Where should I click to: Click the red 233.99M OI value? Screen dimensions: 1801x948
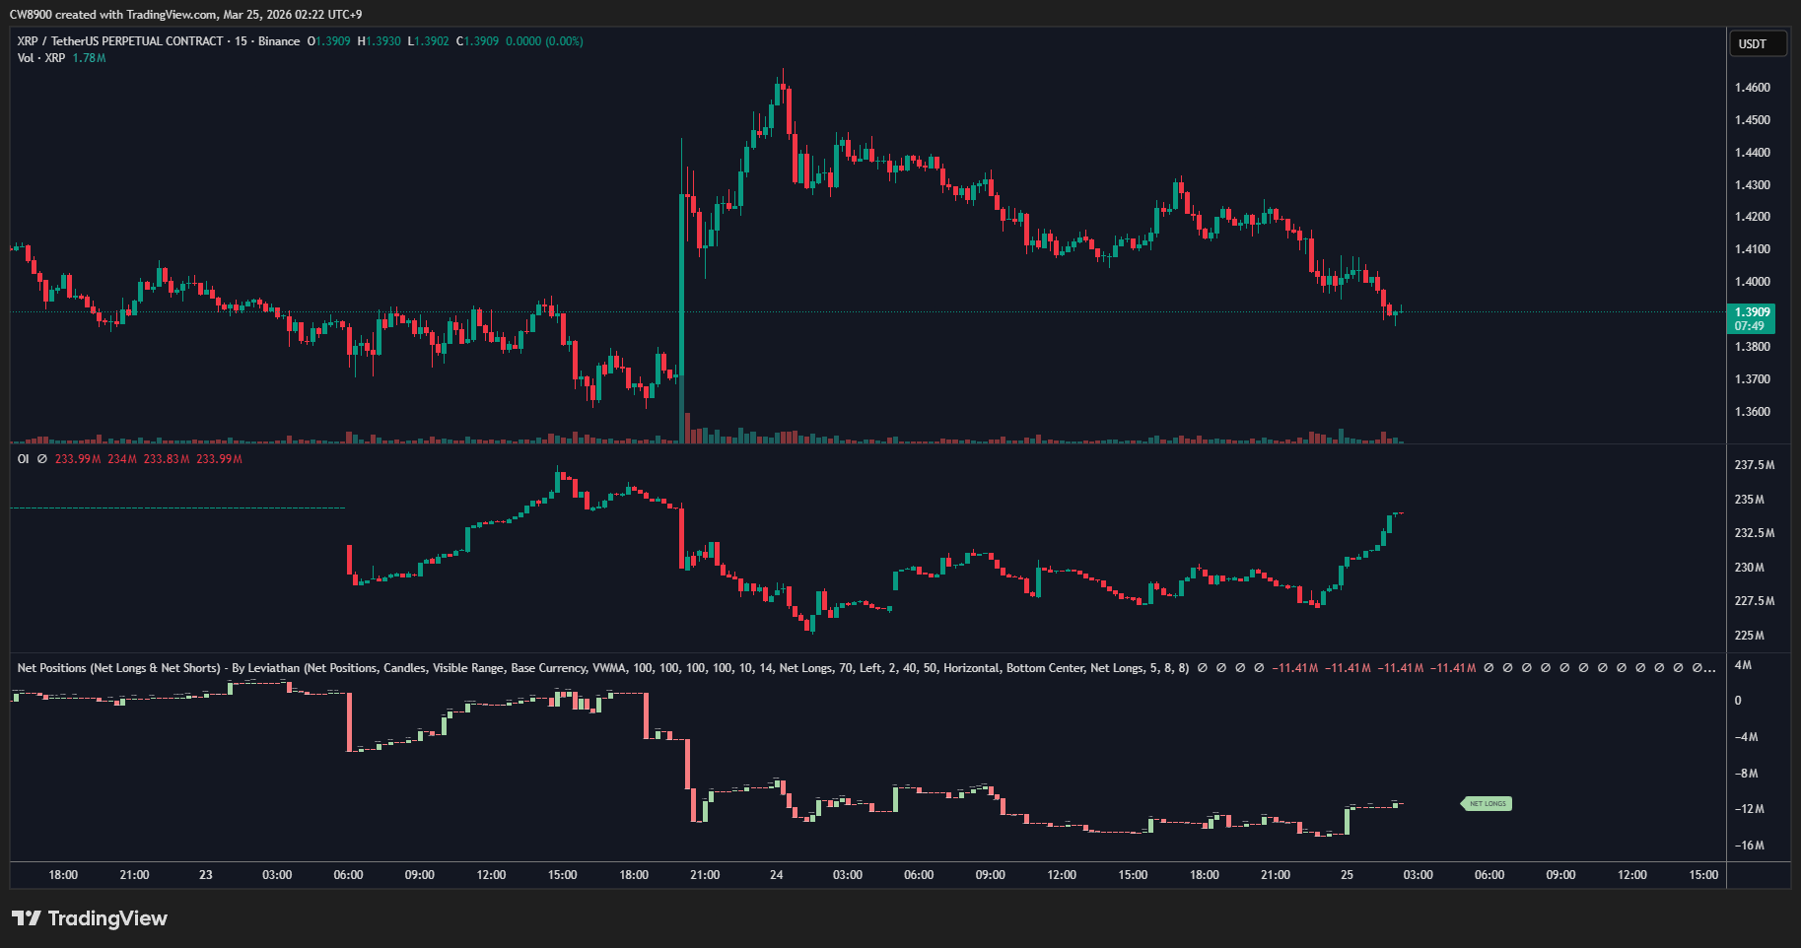pos(78,458)
